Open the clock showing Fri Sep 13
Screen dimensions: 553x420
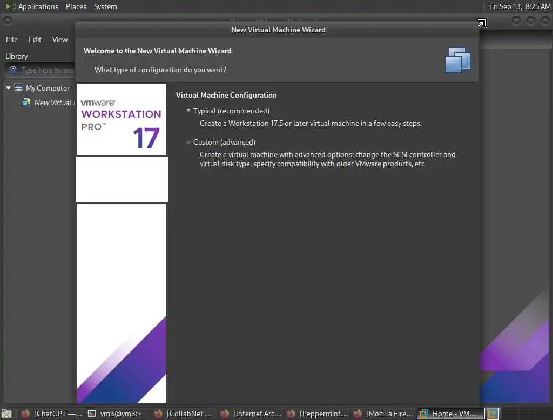pyautogui.click(x=519, y=6)
